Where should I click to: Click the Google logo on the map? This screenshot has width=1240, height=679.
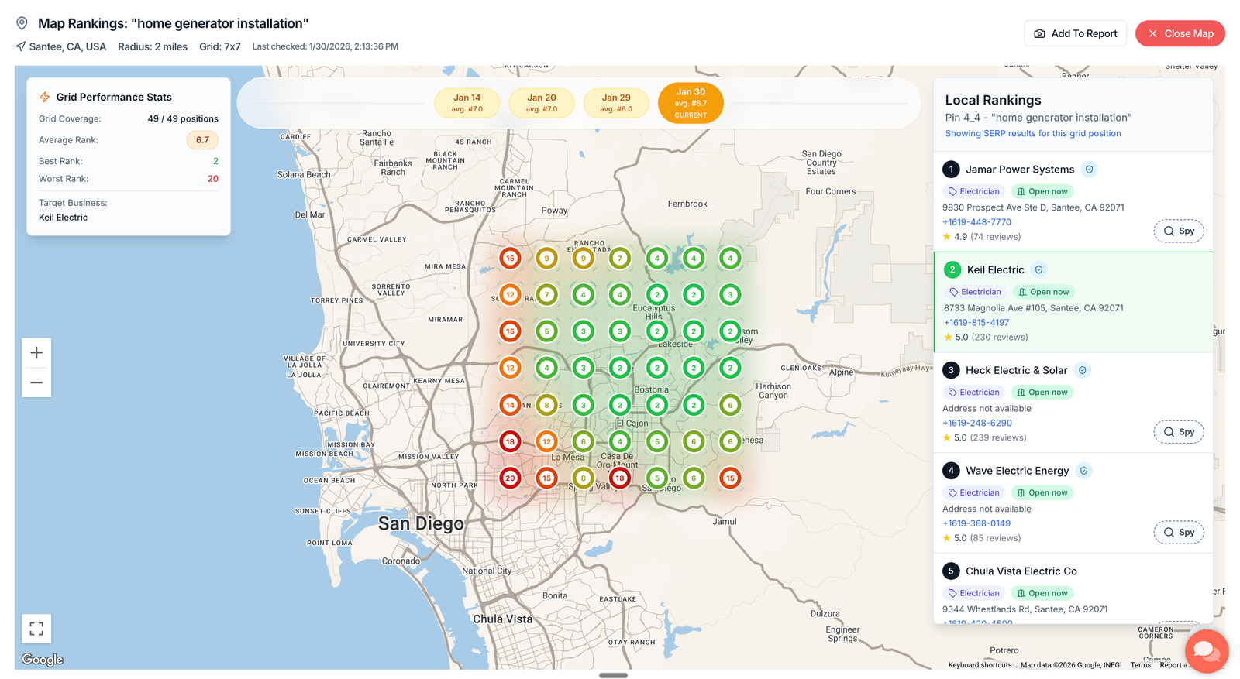click(43, 660)
